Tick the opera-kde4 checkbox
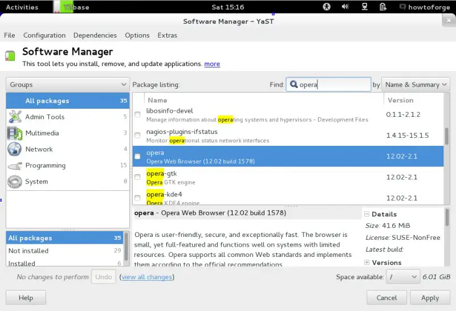 tap(137, 198)
